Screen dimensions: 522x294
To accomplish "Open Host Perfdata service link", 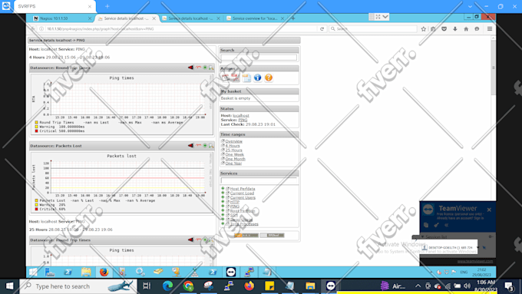I will 243,189.
